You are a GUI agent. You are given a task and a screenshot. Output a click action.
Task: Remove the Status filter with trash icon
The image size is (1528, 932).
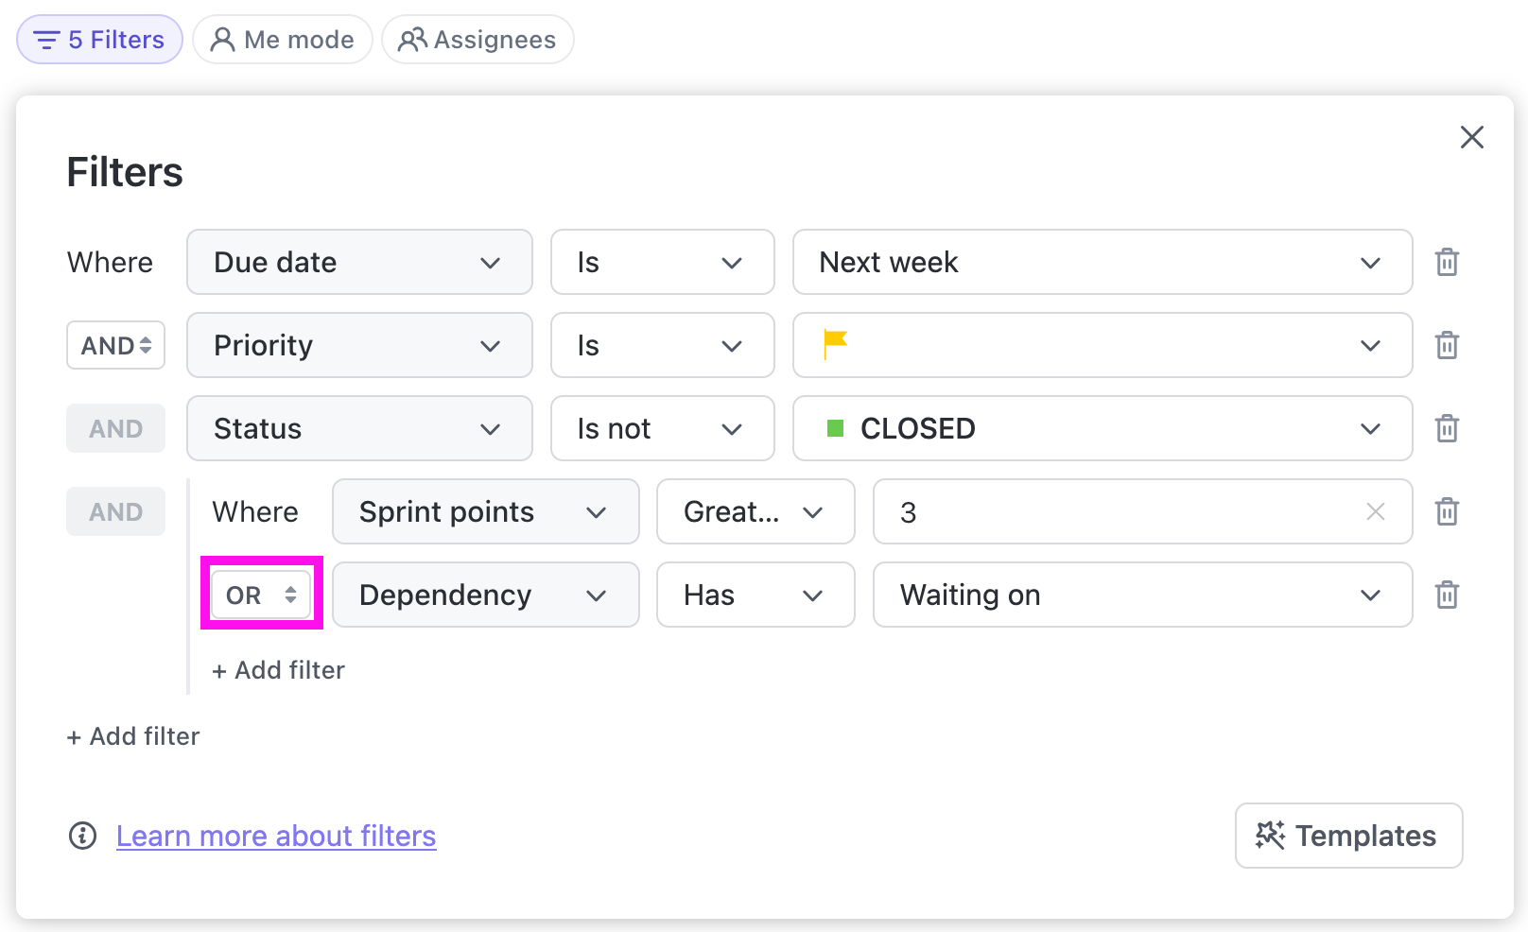pos(1447,428)
